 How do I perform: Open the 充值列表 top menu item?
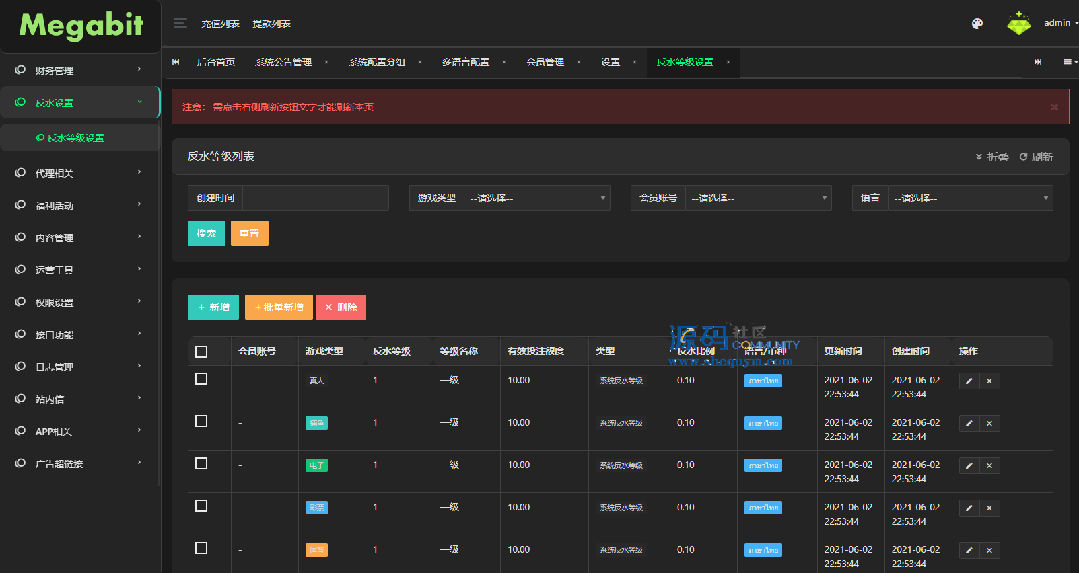click(220, 24)
